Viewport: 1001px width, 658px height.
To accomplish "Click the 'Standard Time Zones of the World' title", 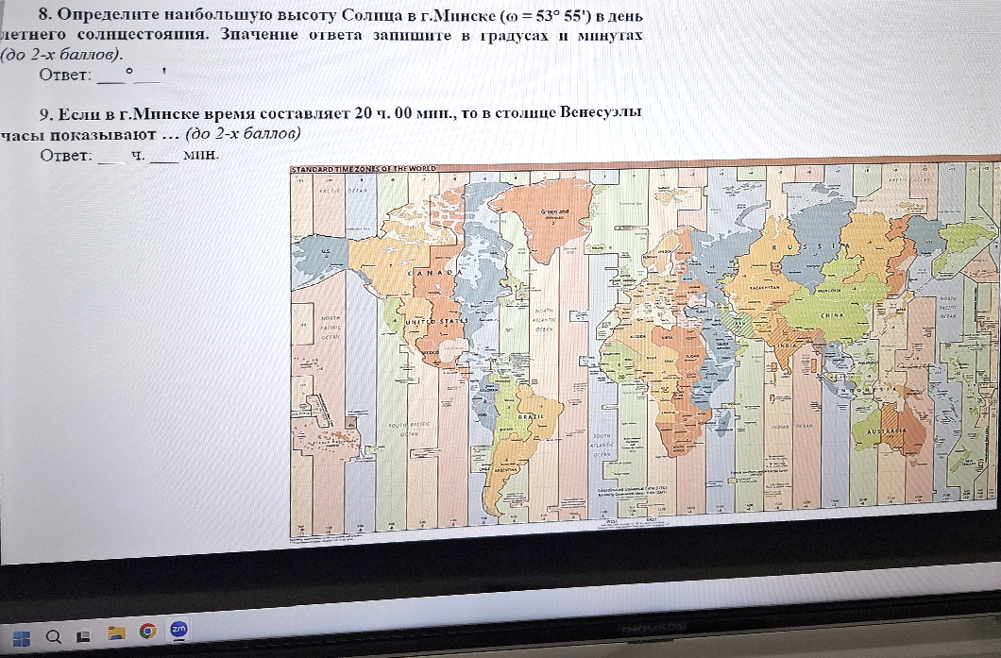I will point(364,169).
